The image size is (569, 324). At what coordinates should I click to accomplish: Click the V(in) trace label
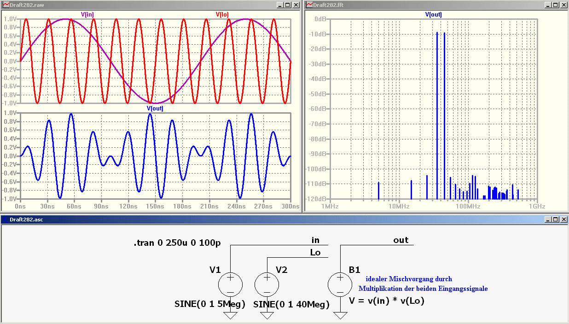[x=87, y=14]
